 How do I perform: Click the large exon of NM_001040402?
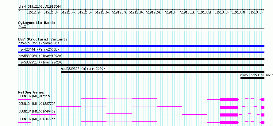click(229, 115)
